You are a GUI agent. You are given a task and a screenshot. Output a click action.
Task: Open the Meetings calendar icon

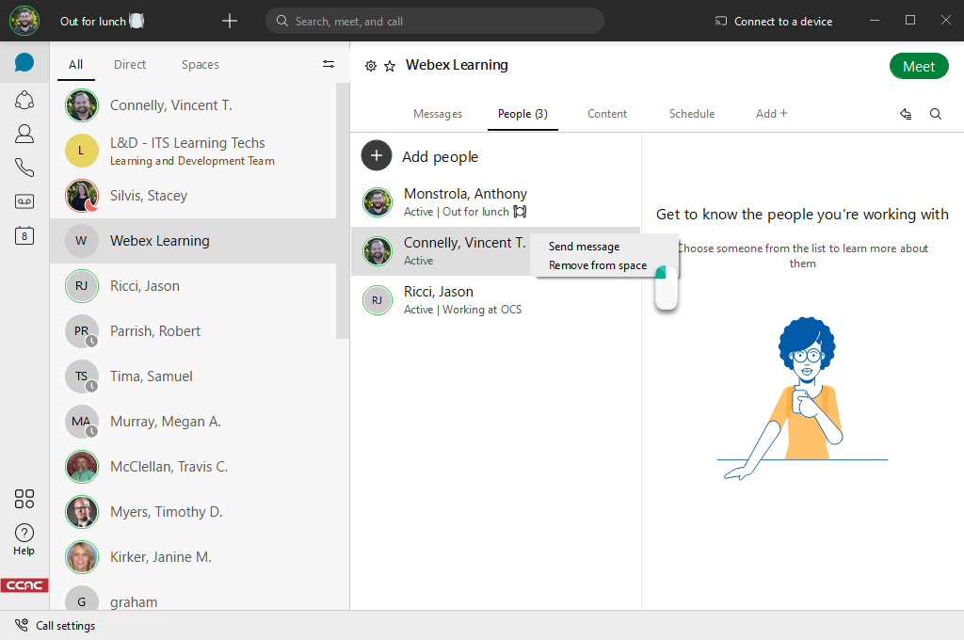click(x=24, y=235)
